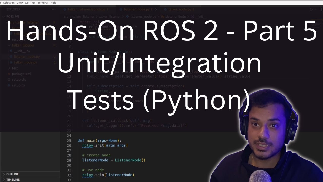Open setup.cfg in the Explorer
The image size is (323, 182).
coord(19,79)
